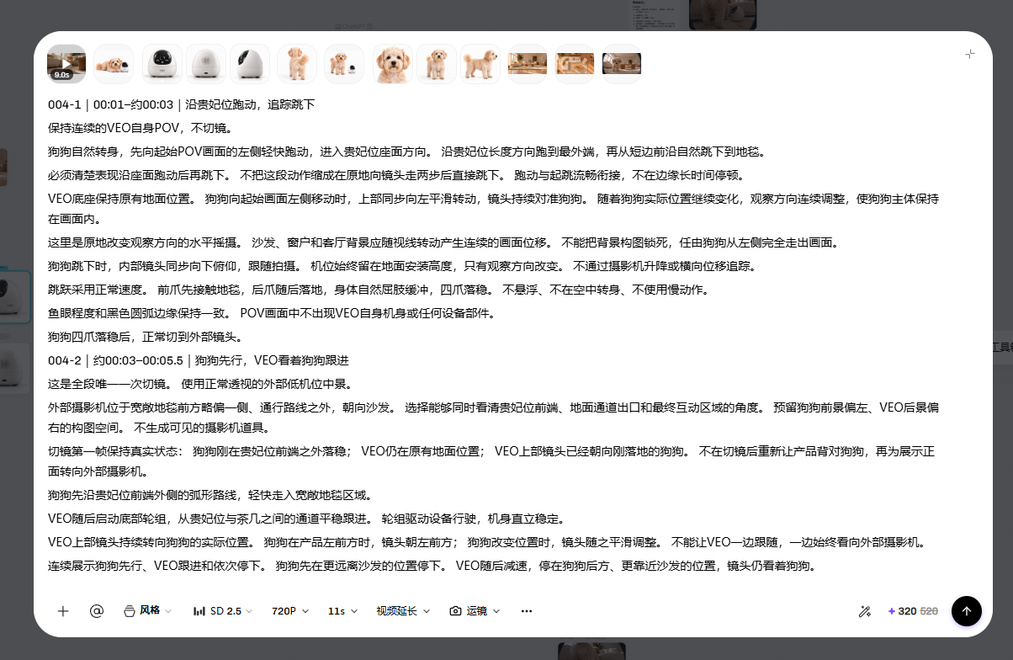Open the SD 2.5 model dropdown
The height and width of the screenshot is (660, 1013).
click(222, 611)
